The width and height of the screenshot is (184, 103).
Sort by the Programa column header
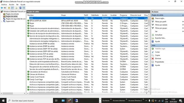[x=124, y=15]
